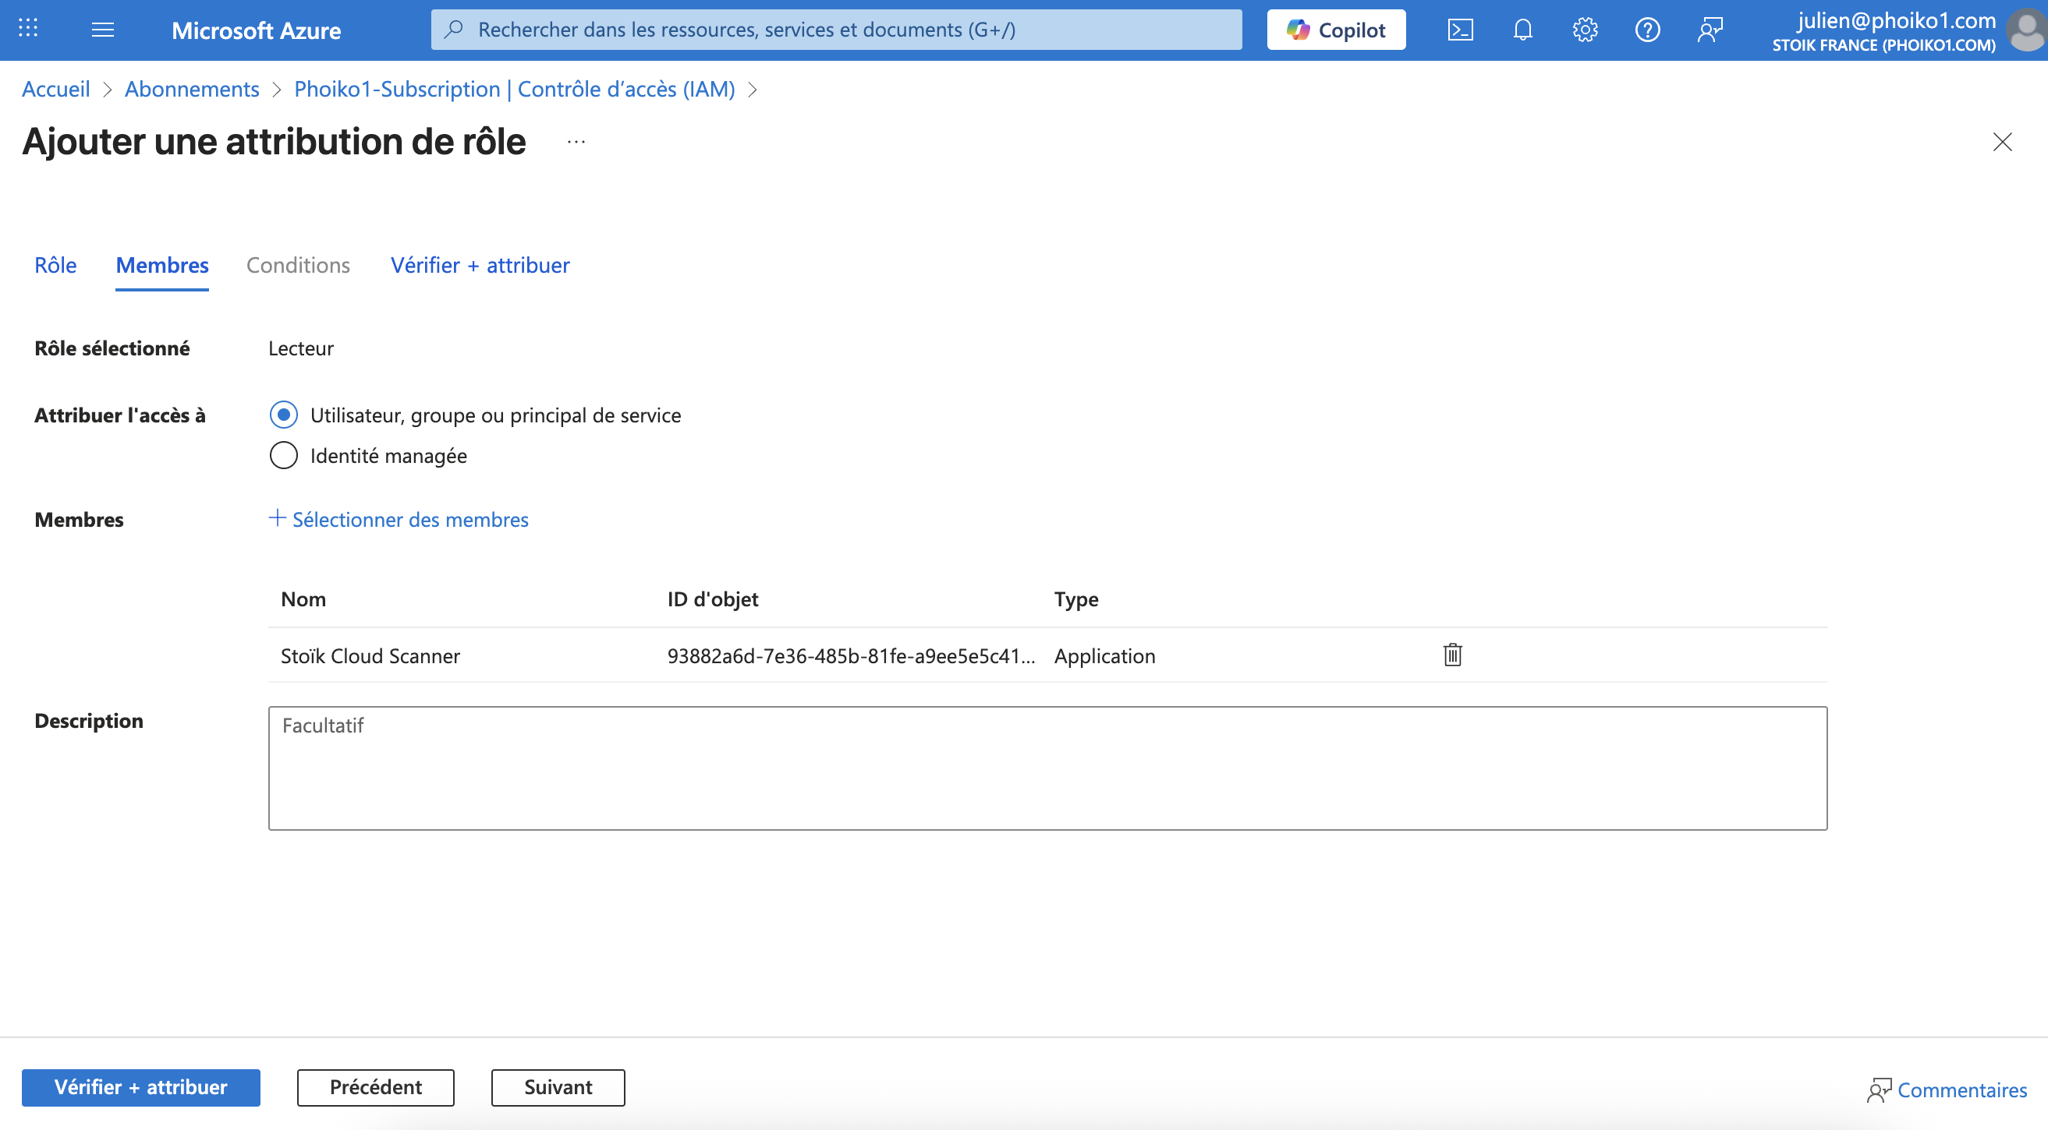Viewport: 2048px width, 1130px height.
Task: Open the notifications bell
Action: 1522,30
